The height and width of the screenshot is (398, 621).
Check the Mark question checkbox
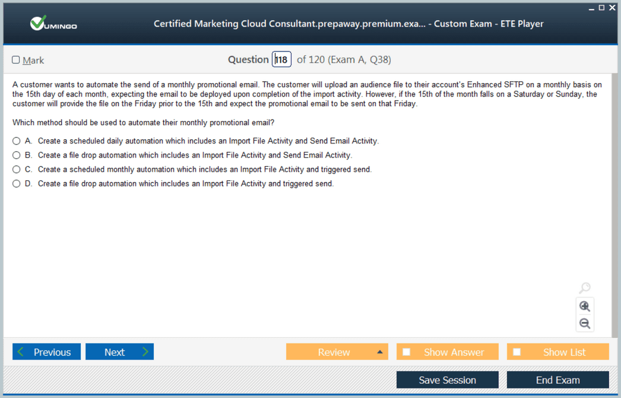pyautogui.click(x=16, y=60)
